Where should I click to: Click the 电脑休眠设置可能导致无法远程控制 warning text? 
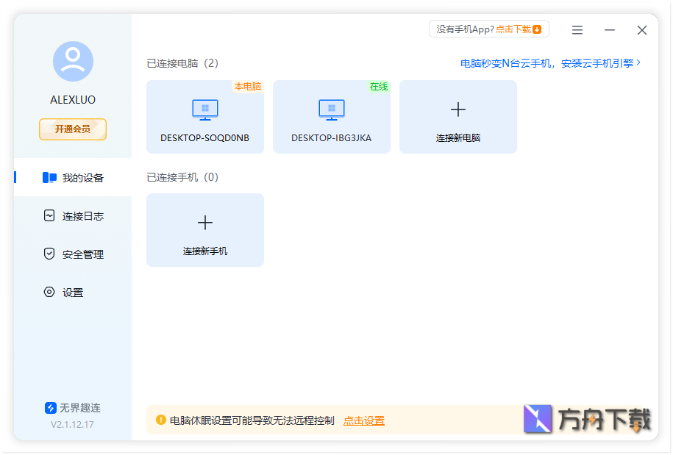(x=252, y=420)
